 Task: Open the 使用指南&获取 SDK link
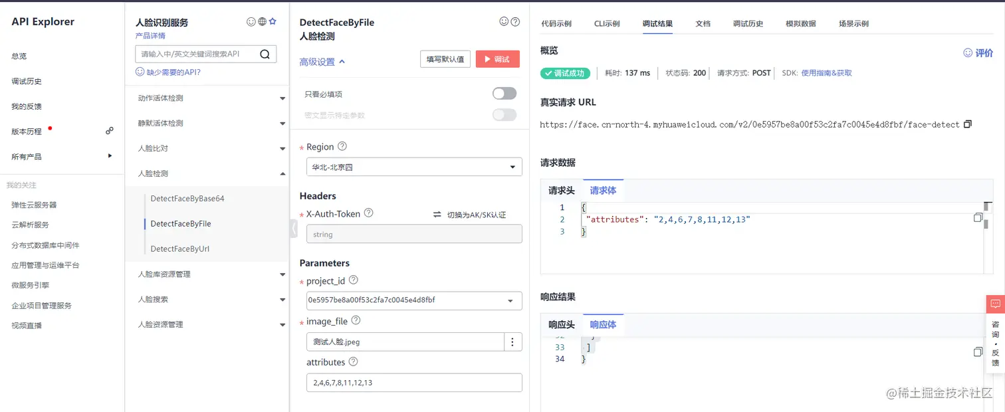pyautogui.click(x=826, y=73)
